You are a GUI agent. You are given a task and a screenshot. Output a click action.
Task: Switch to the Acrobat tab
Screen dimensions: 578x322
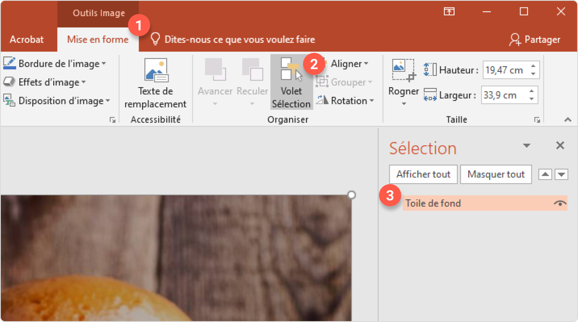[x=26, y=40]
